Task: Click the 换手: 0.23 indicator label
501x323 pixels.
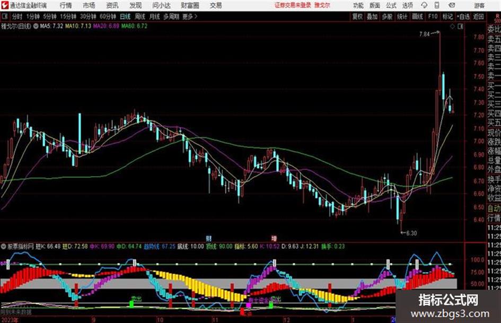Action: click(x=333, y=247)
